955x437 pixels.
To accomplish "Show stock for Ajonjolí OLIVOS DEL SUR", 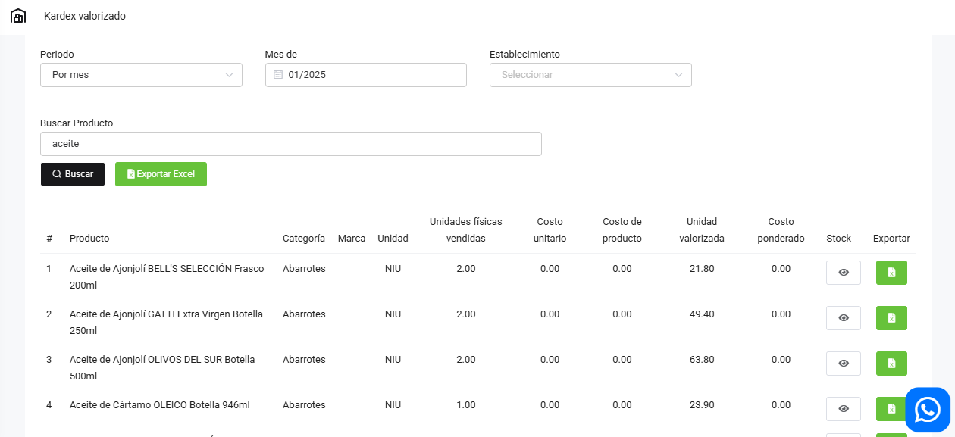I will [x=843, y=364].
